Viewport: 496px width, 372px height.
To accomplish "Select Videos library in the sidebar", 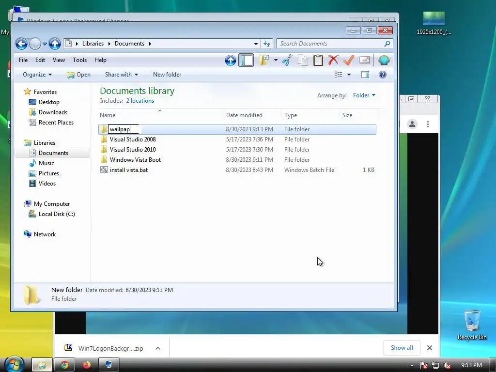I will (x=47, y=184).
